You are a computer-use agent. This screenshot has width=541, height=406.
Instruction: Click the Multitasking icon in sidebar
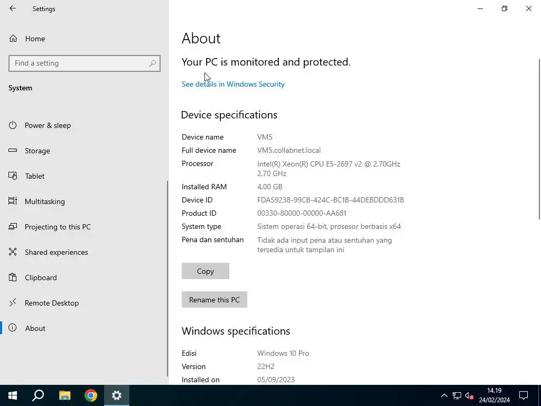coord(13,201)
